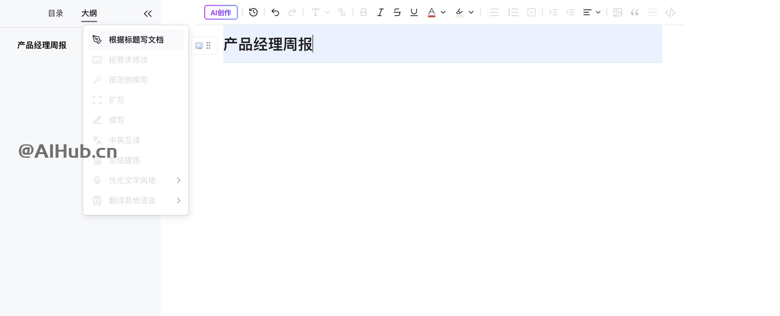The width and height of the screenshot is (780, 316).
Task: Switch to the 大纲 tab
Action: click(x=89, y=13)
